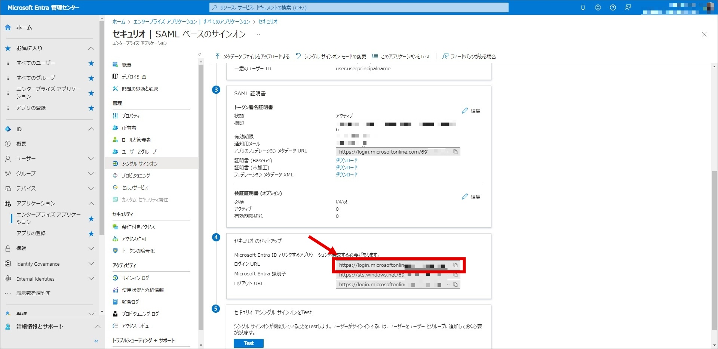The width and height of the screenshot is (718, 349).
Task: Copy the ログイン URL value
Action: coord(455,265)
